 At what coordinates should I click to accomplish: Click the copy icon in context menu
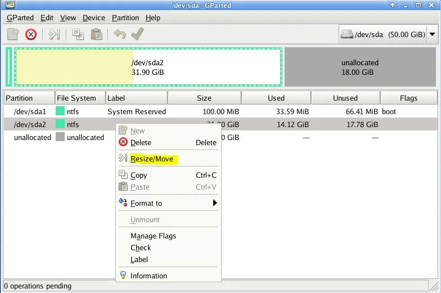(x=123, y=174)
